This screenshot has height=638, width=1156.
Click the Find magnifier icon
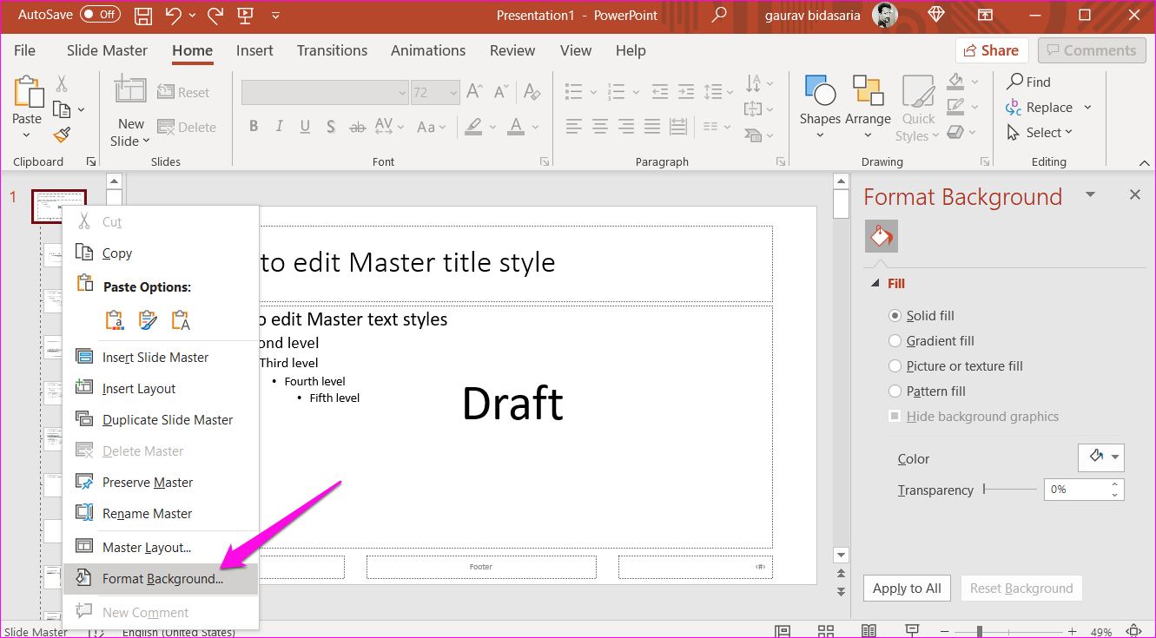(x=1014, y=82)
